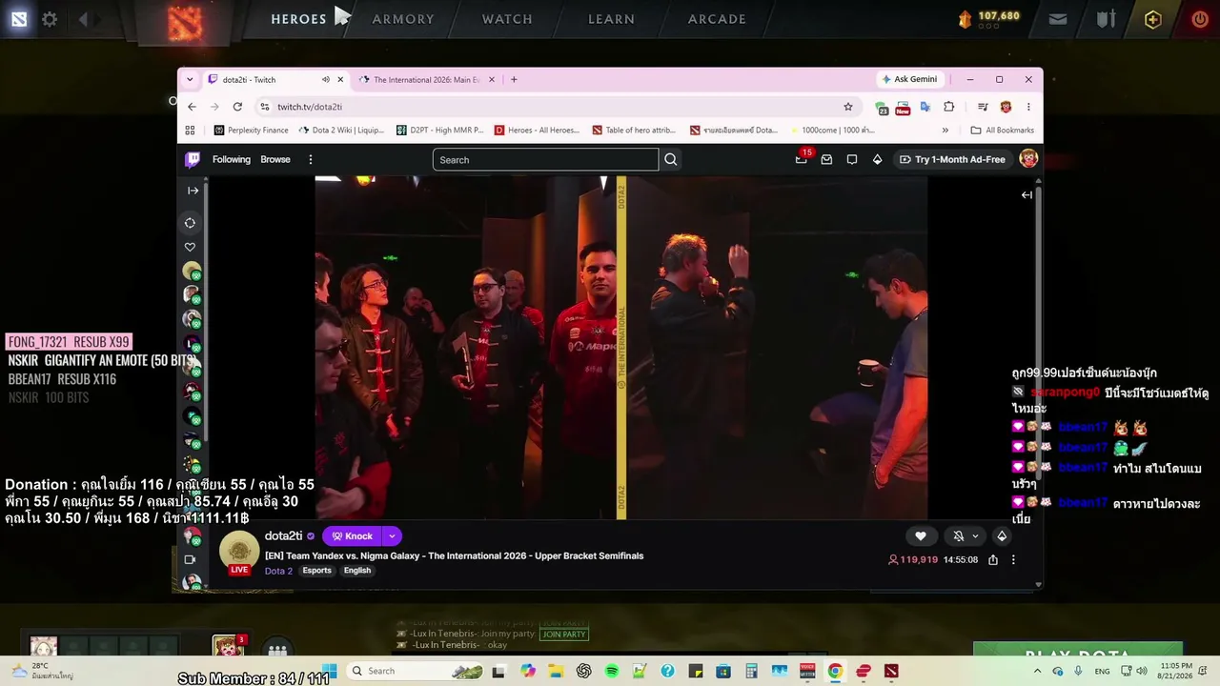
Task: Open Chrome media controls icon
Action: pos(983,107)
